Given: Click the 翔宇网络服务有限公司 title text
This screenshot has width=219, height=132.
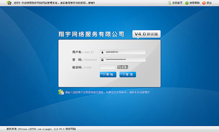Looking at the screenshot, I should (91, 34).
